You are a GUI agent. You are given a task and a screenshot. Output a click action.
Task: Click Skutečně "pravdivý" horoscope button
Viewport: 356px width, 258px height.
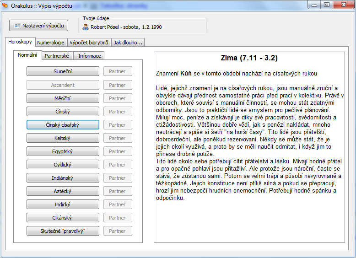[x=63, y=231]
